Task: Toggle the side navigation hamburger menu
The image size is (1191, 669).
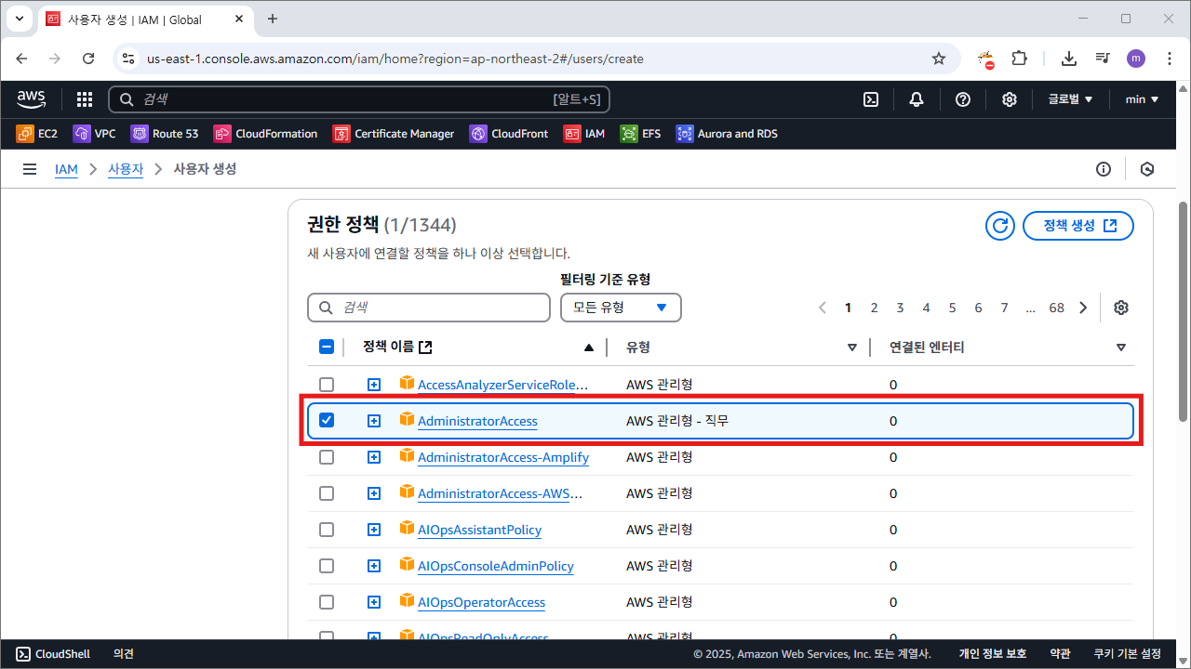Action: (x=30, y=169)
